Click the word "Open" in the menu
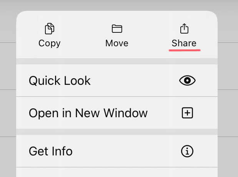The height and width of the screenshot is (177, 238). point(41,113)
